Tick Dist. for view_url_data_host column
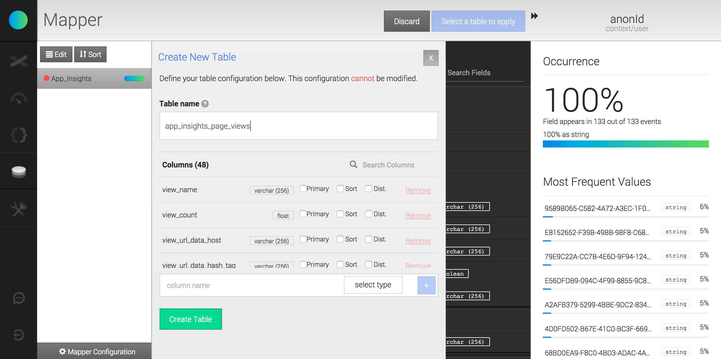 [368, 239]
